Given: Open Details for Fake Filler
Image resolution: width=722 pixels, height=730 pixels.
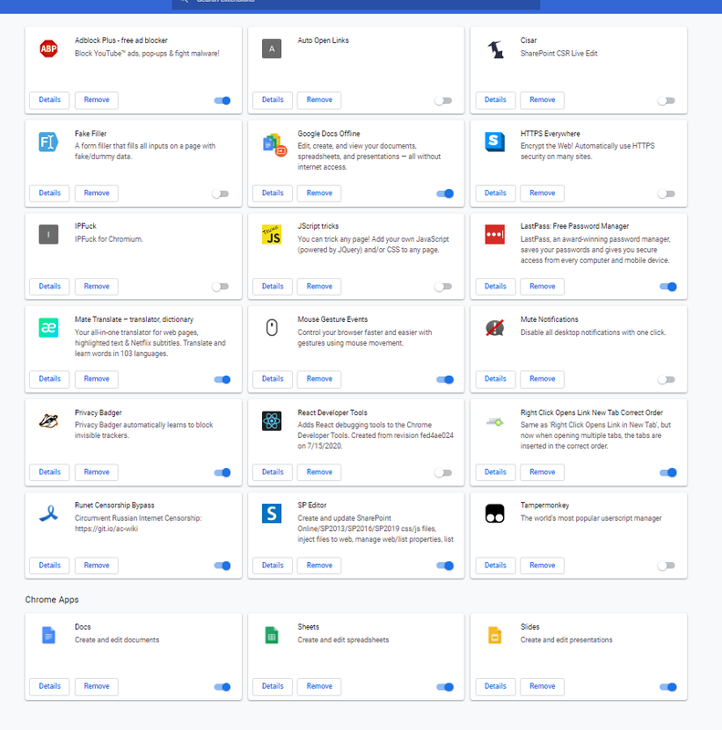Looking at the screenshot, I should 49,193.
